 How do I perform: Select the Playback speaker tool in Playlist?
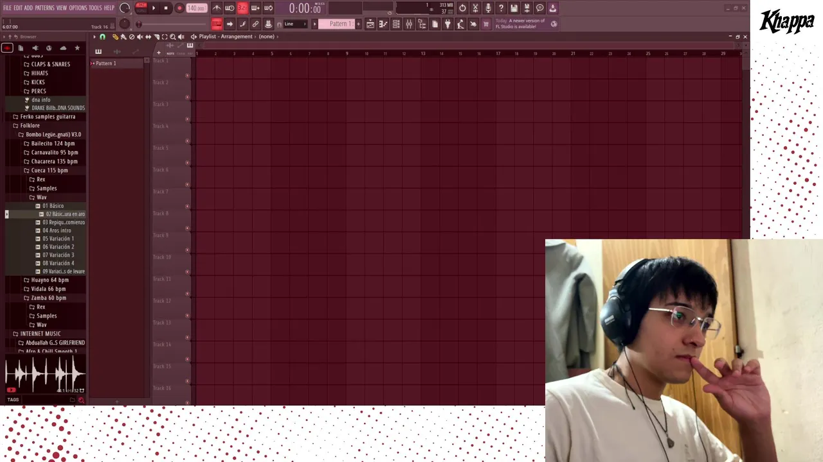pyautogui.click(x=181, y=37)
